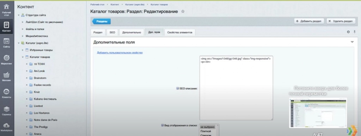Click the Удалить раздел button
This screenshot has height=136, width=361.
point(341,21)
